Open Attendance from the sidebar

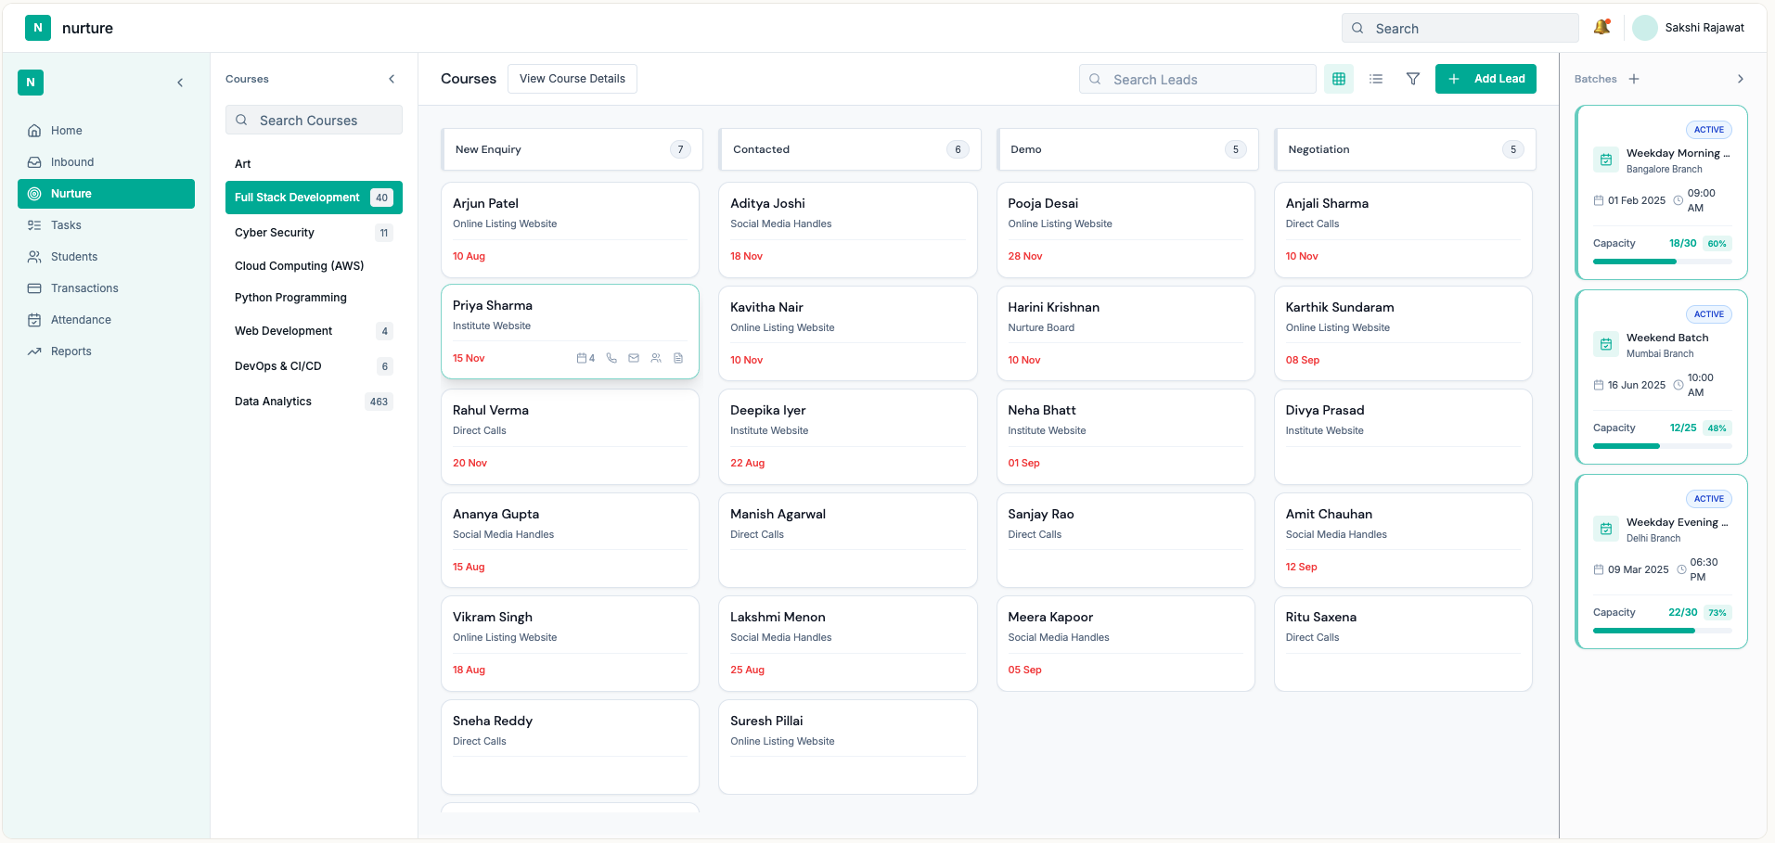coord(106,320)
